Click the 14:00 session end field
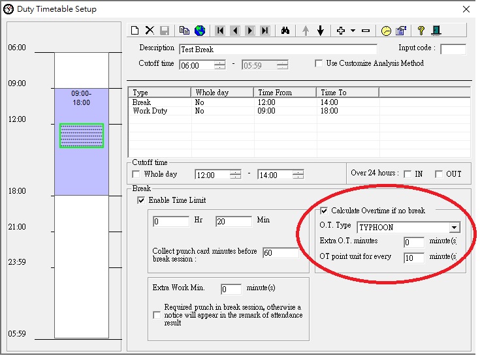Screen dimensions: 480x360 [275, 175]
